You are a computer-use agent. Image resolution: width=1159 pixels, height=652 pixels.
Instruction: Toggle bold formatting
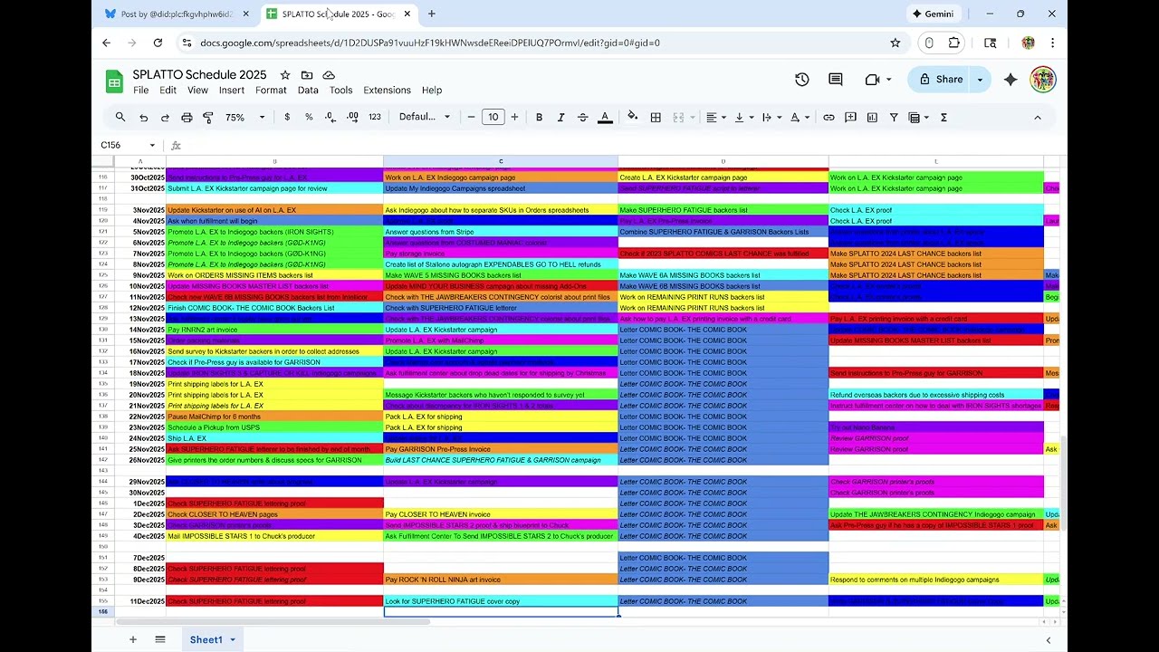(539, 117)
